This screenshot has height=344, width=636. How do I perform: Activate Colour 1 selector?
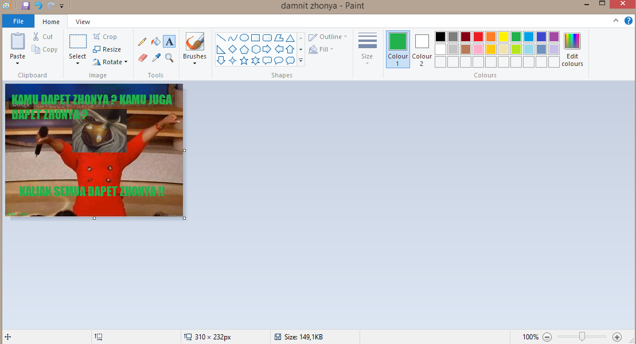pos(398,49)
